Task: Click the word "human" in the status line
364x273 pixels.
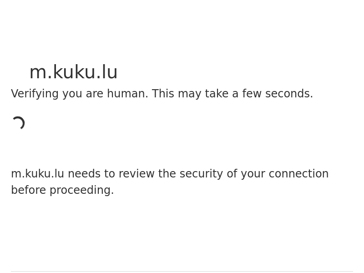Action: (x=127, y=94)
